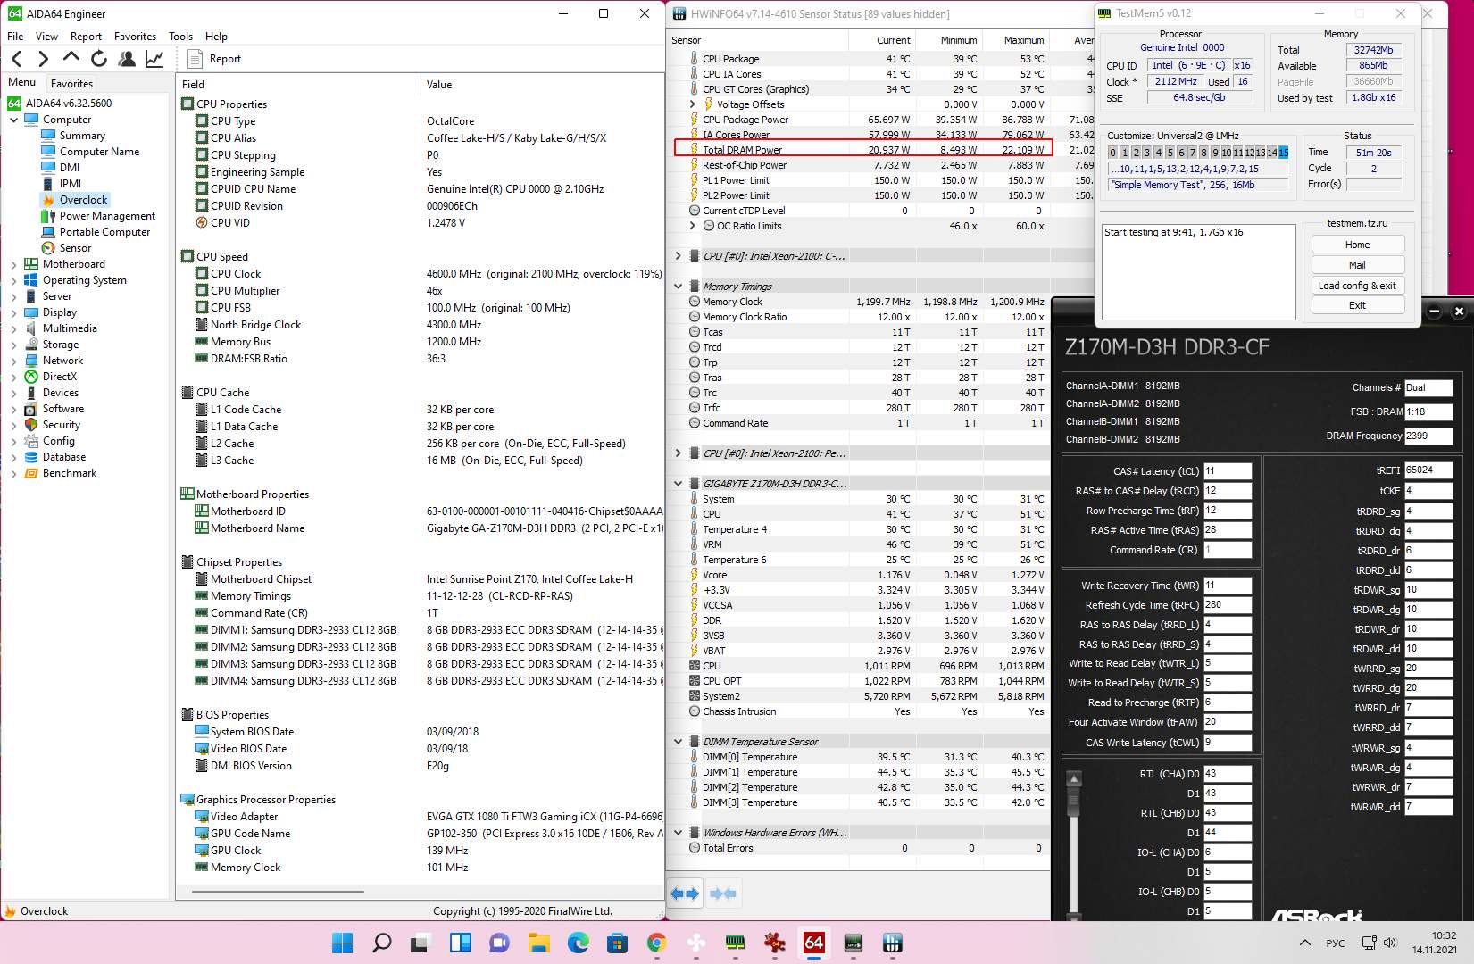
Task: Click the forward arrow in AIDA64 toolbar
Action: coord(43,59)
